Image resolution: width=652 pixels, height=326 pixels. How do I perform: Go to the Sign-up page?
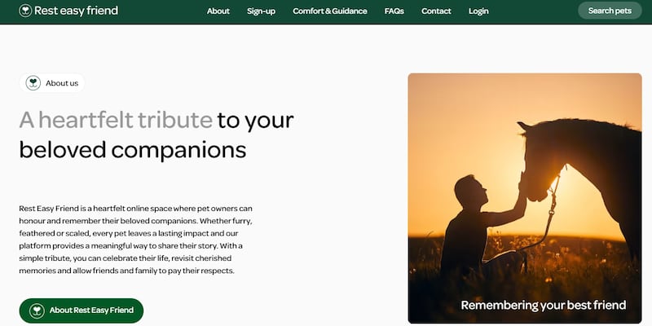261,11
